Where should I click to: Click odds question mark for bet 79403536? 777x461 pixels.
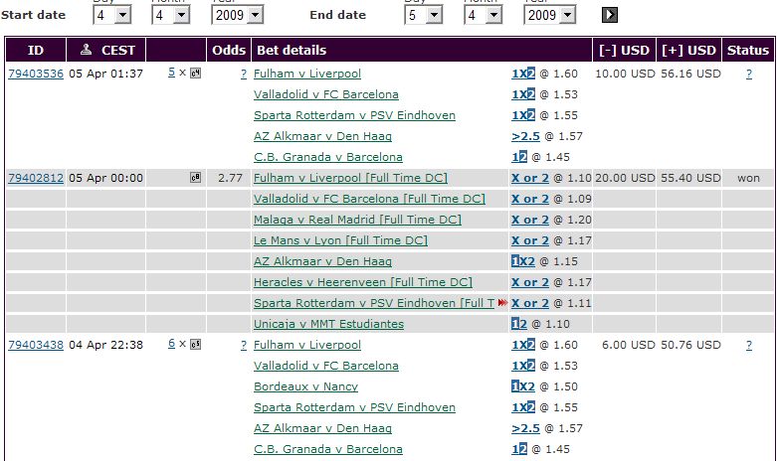pos(244,74)
